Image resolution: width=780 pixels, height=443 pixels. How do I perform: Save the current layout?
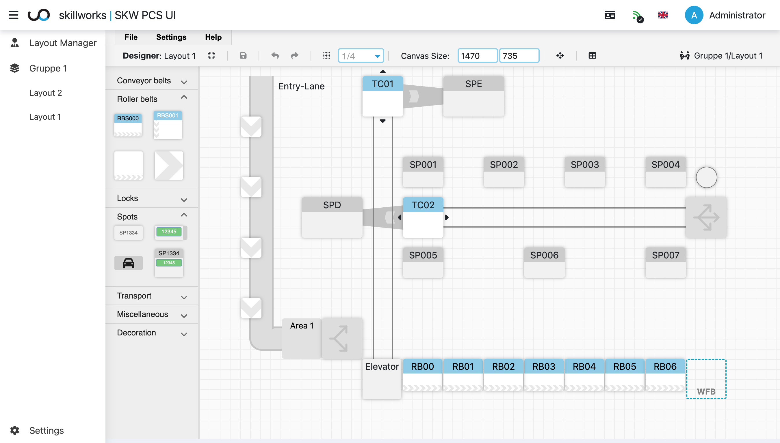243,55
